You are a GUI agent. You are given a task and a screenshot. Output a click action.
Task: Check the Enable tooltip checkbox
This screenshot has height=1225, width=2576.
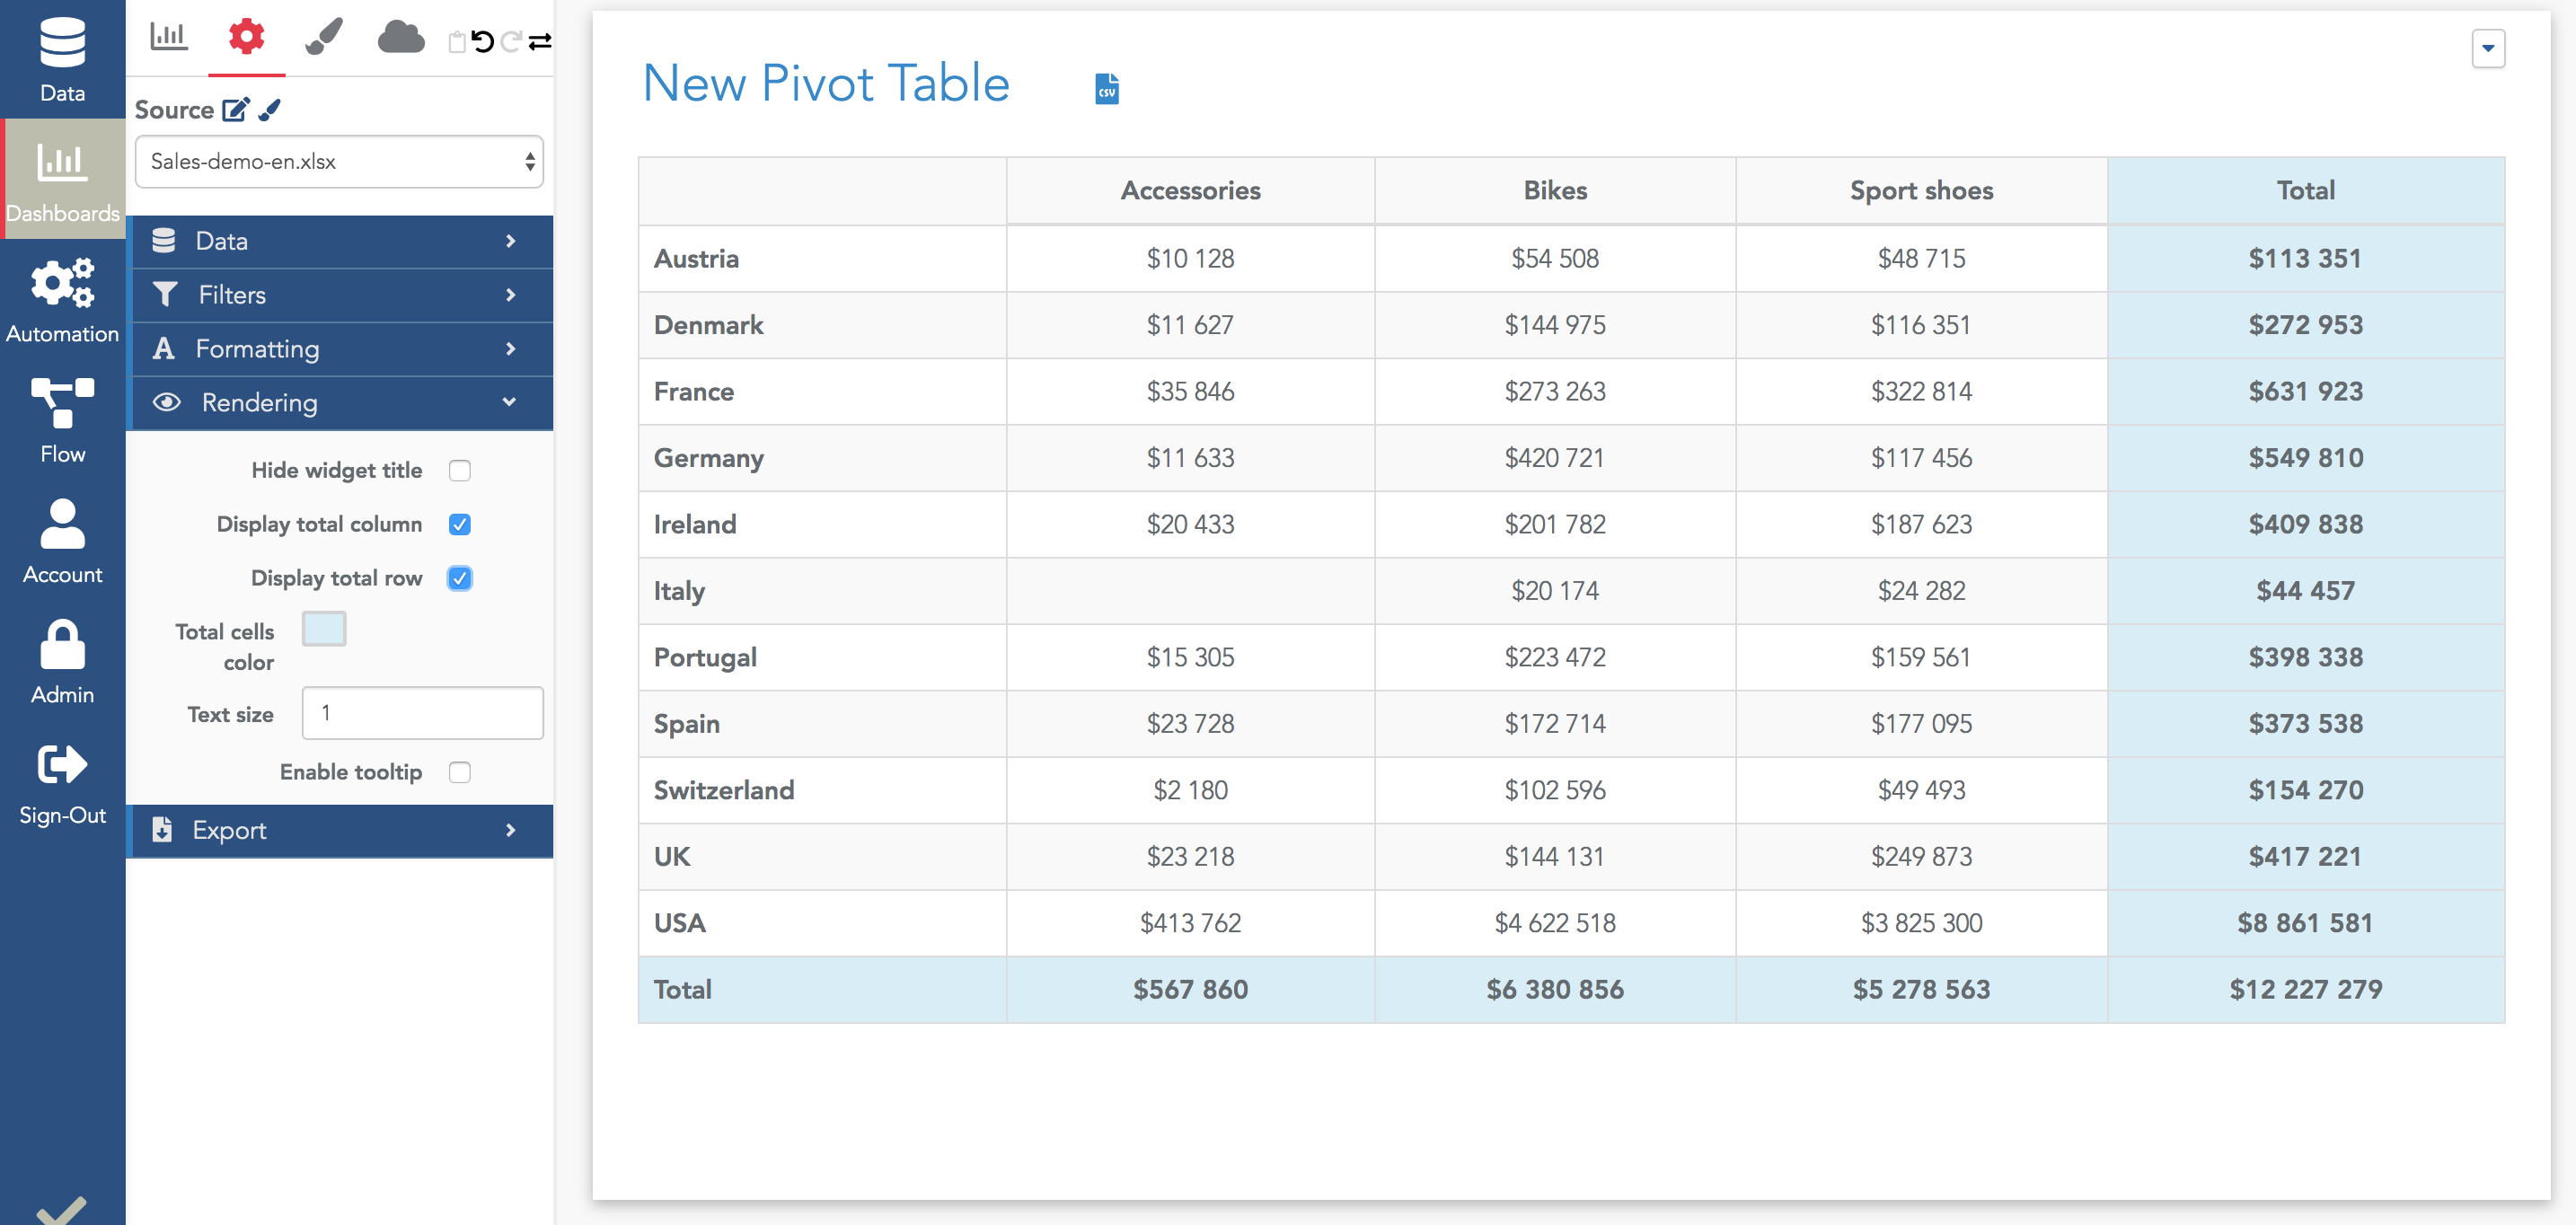tap(460, 772)
